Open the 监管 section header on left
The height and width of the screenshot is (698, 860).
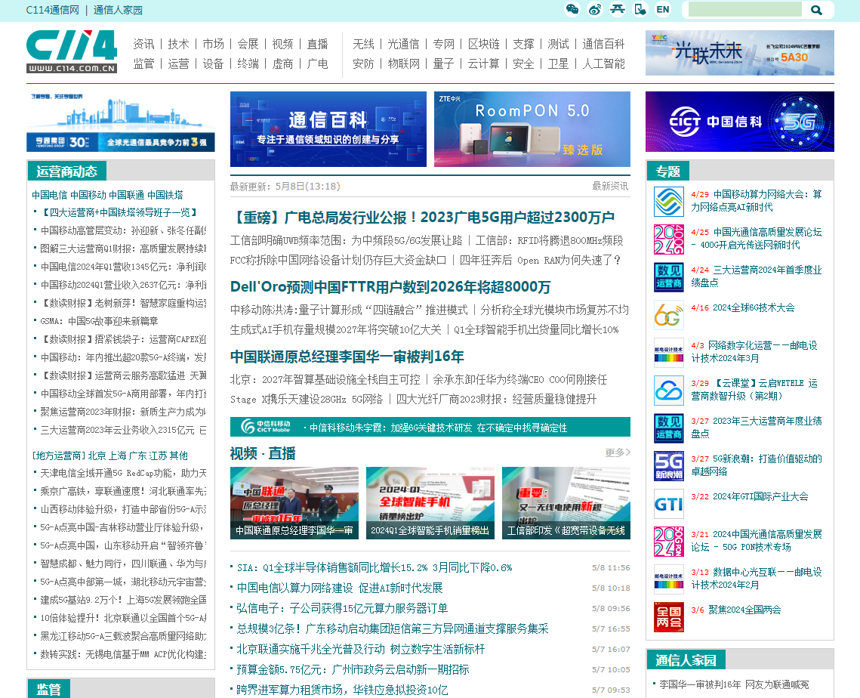(x=49, y=689)
